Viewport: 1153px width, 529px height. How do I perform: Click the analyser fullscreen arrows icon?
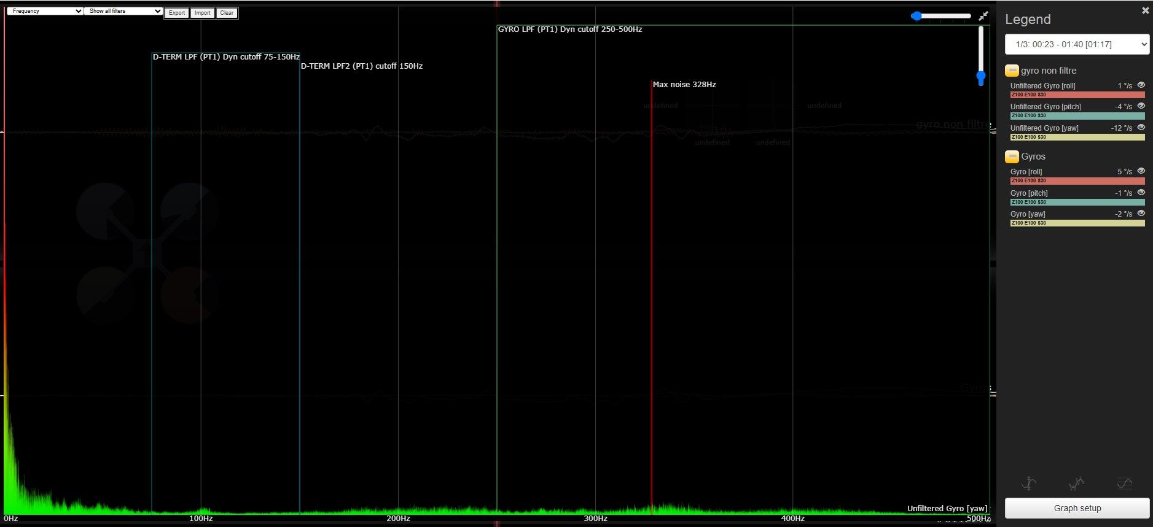coord(983,16)
